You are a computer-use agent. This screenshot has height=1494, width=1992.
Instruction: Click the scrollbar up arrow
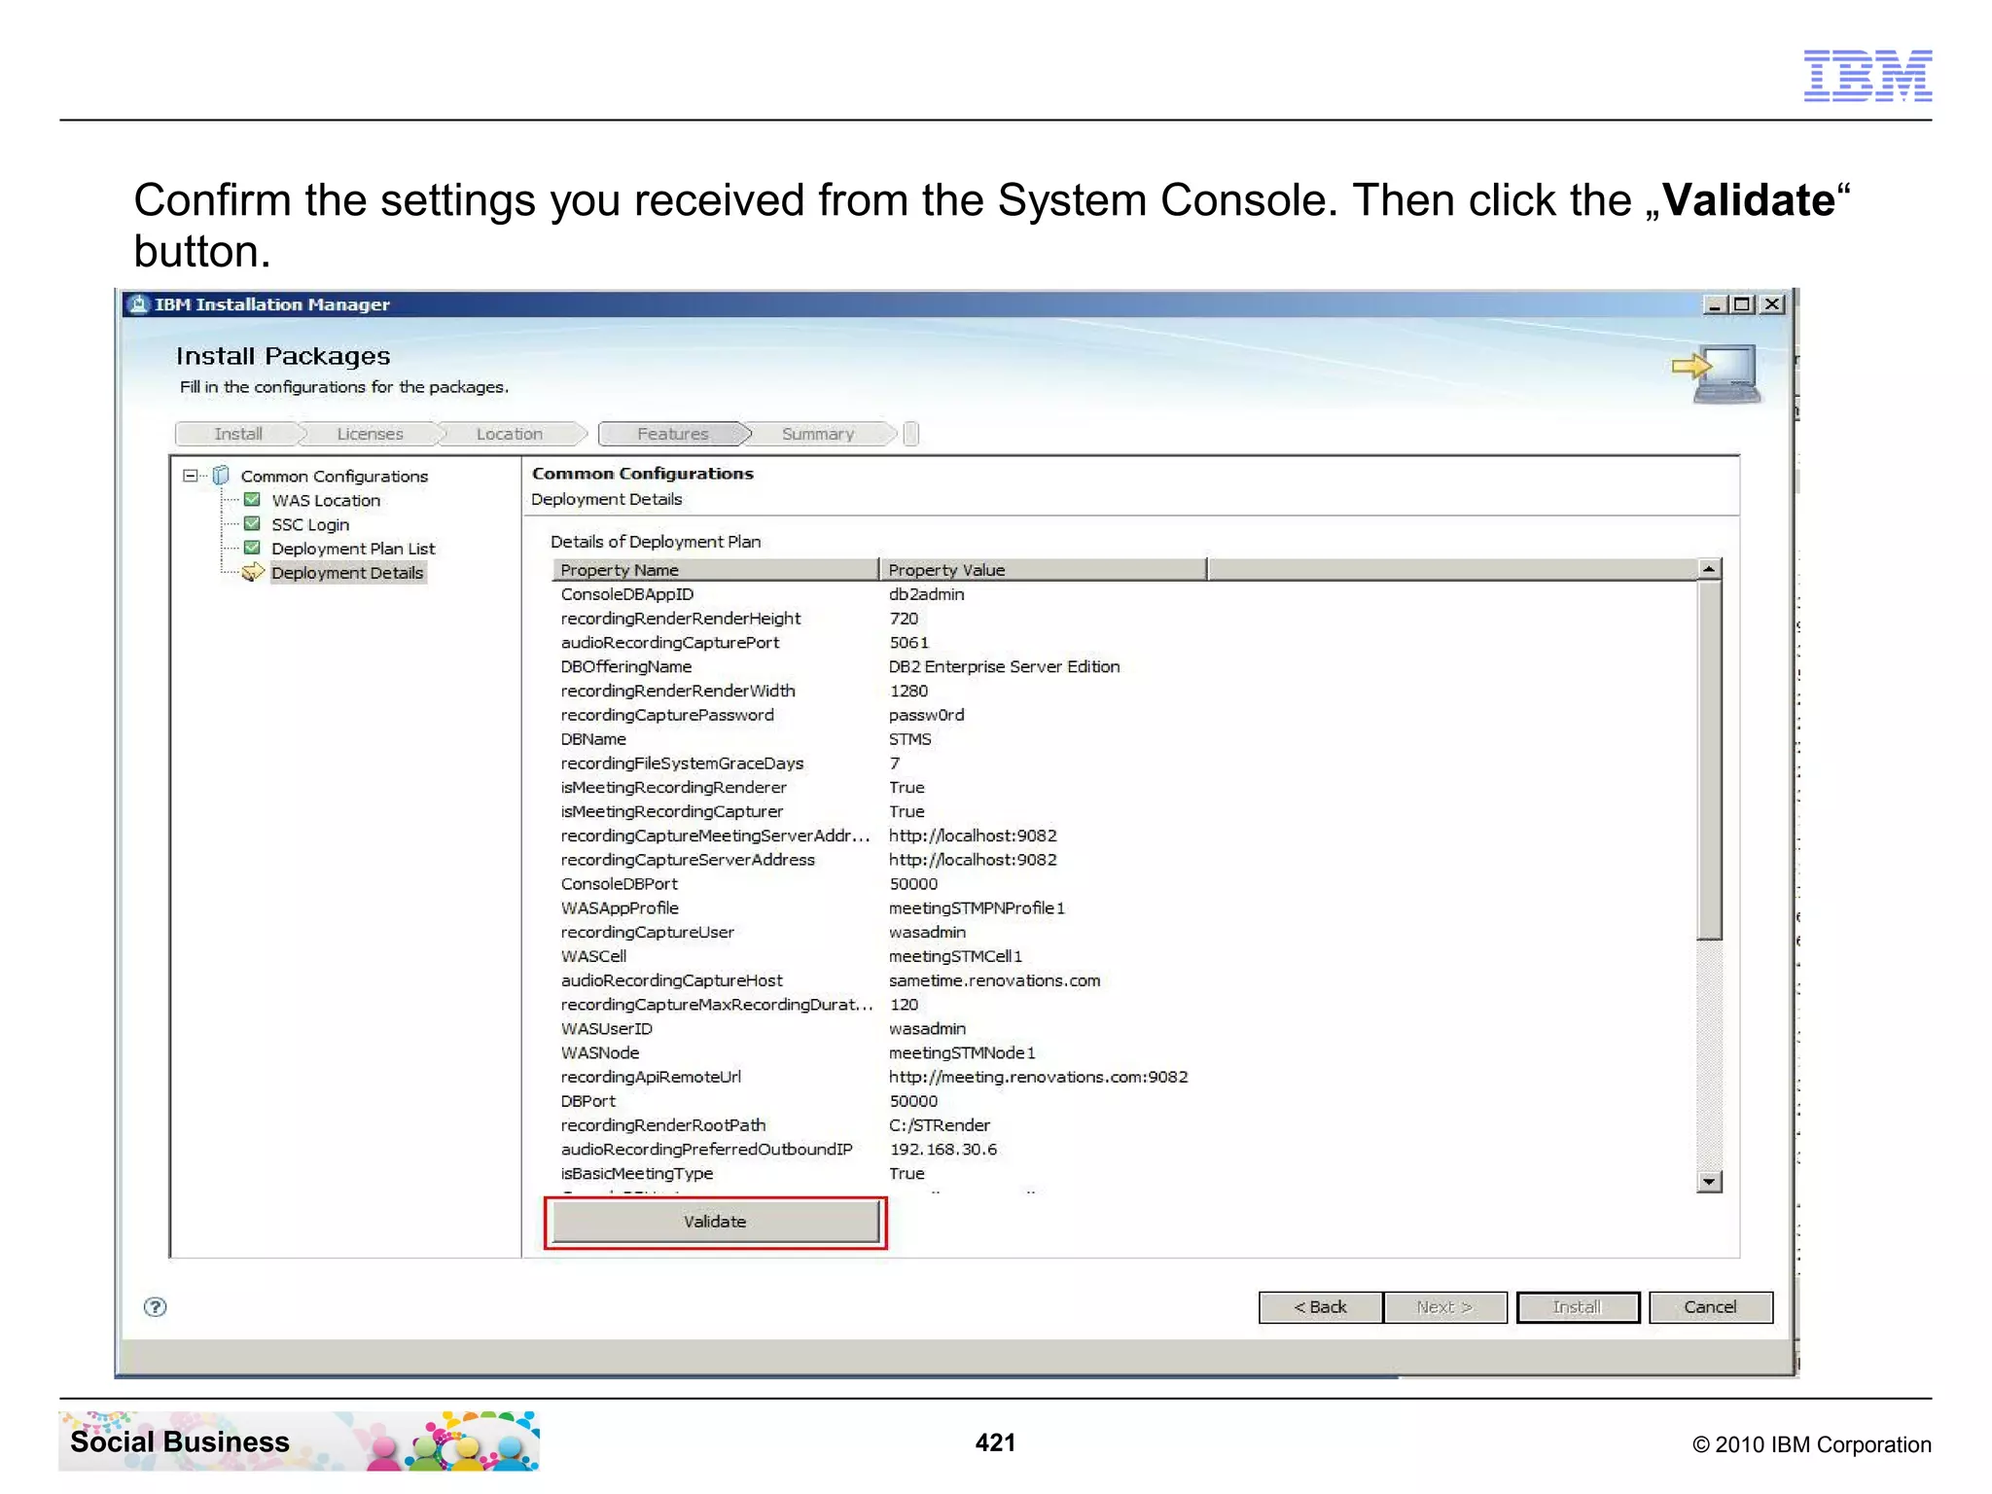[x=1709, y=569]
